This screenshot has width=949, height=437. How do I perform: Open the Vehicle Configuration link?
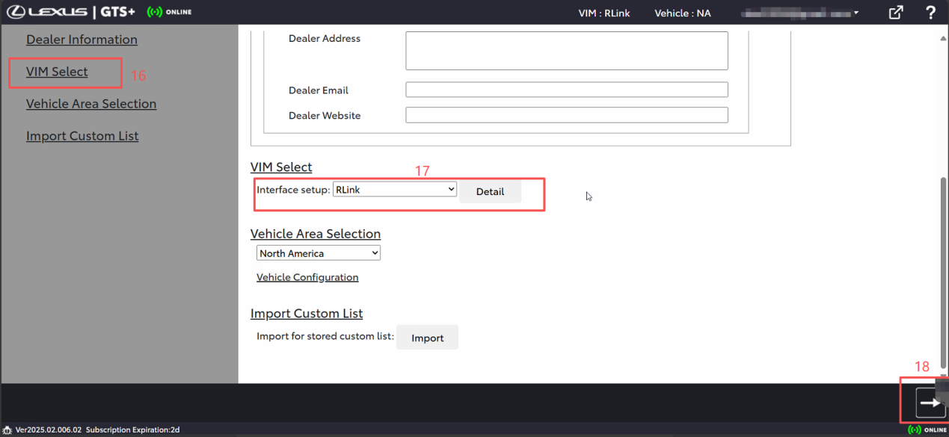307,277
